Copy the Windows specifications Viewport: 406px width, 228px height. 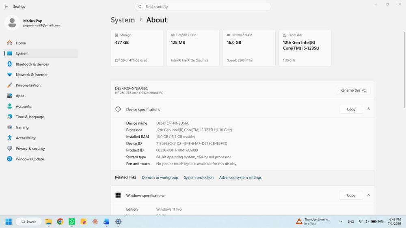(351, 195)
